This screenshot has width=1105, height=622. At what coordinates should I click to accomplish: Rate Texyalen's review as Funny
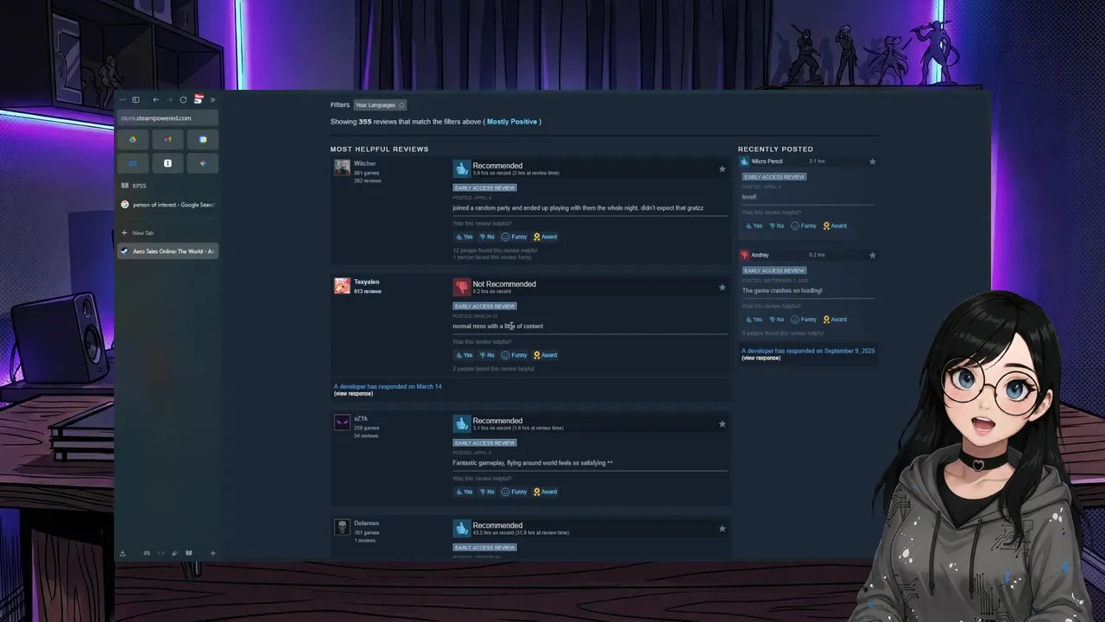515,355
